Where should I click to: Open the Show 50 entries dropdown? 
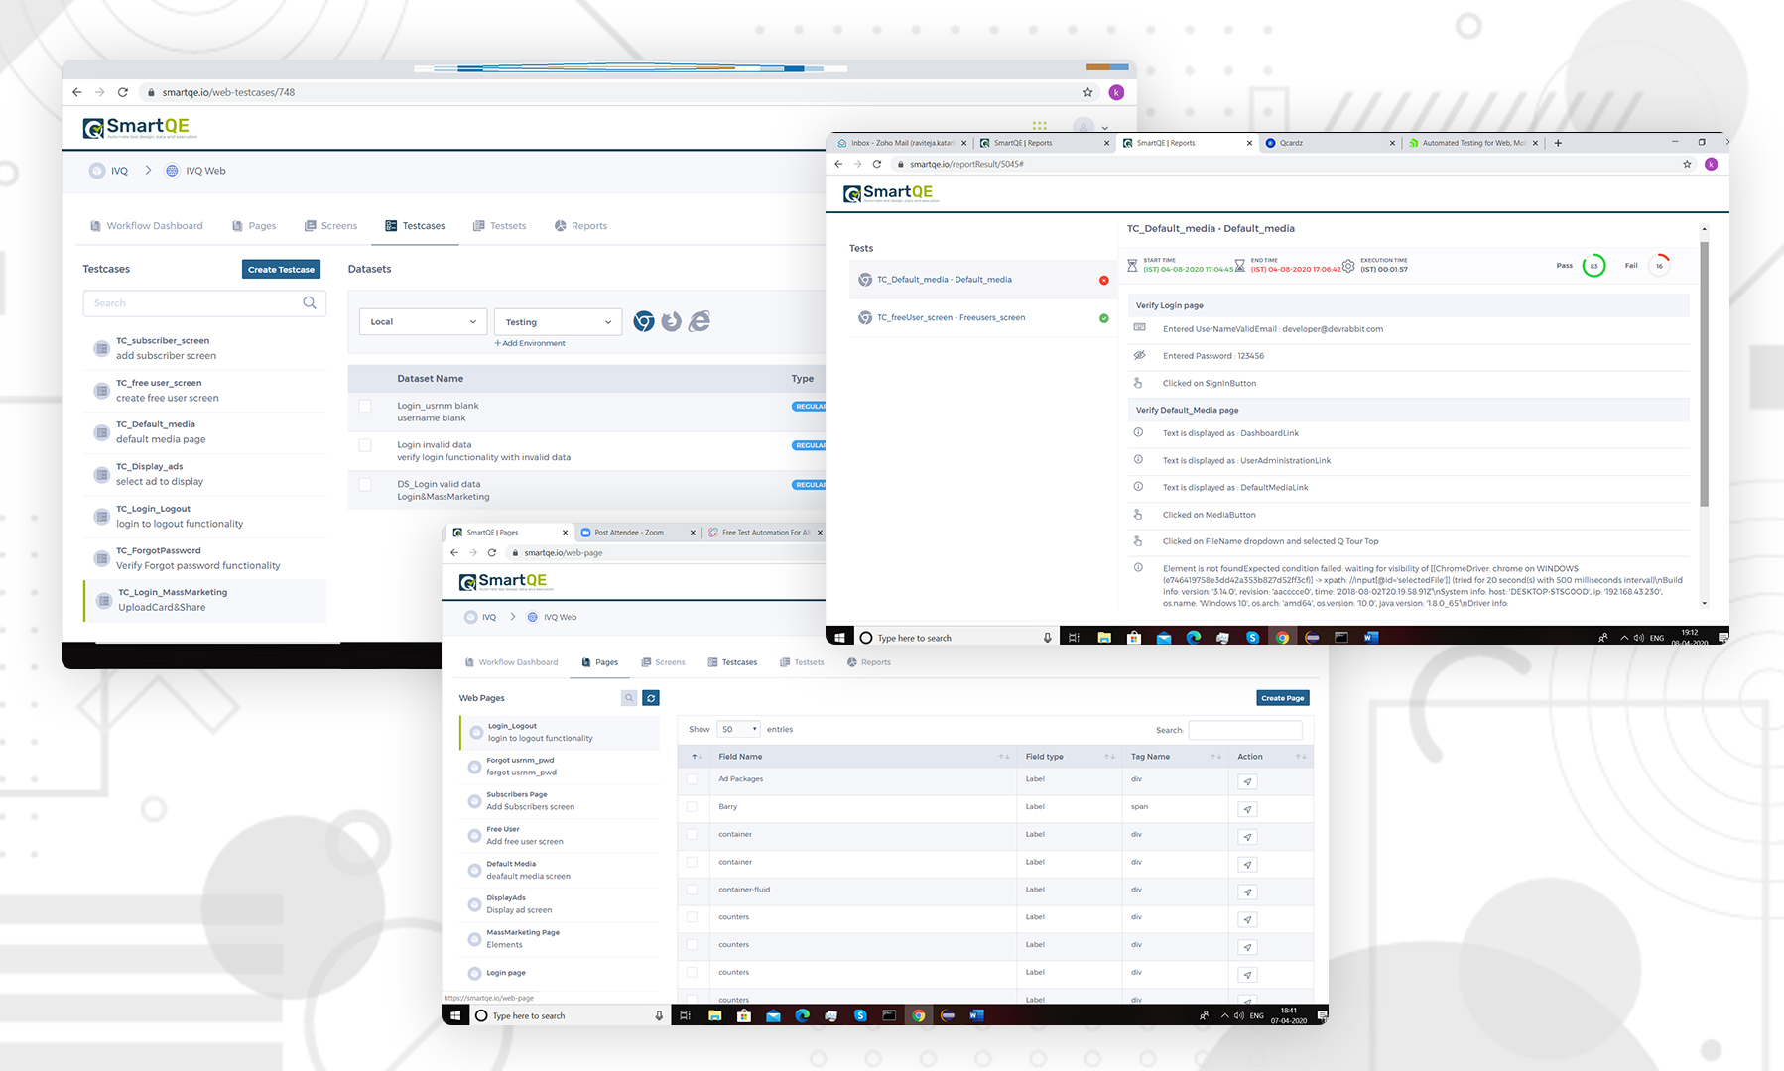click(x=739, y=729)
